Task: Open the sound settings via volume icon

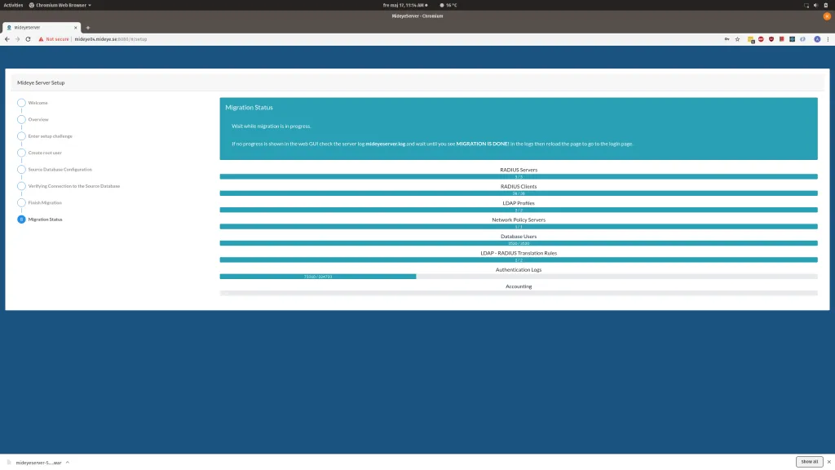Action: (x=816, y=4)
